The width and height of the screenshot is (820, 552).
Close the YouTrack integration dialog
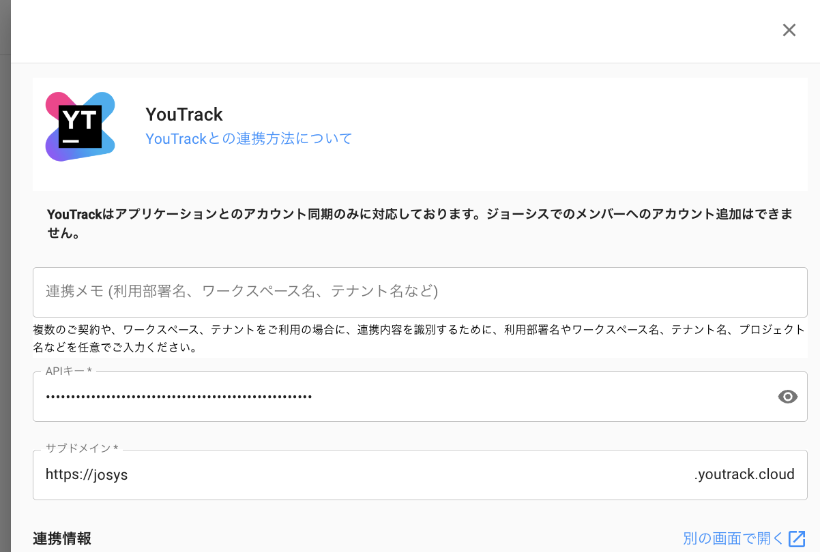pos(789,30)
